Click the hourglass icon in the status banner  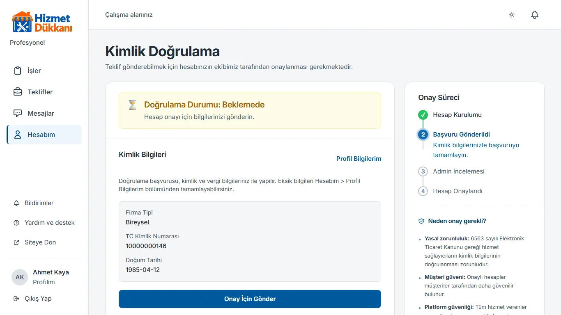[x=132, y=105]
